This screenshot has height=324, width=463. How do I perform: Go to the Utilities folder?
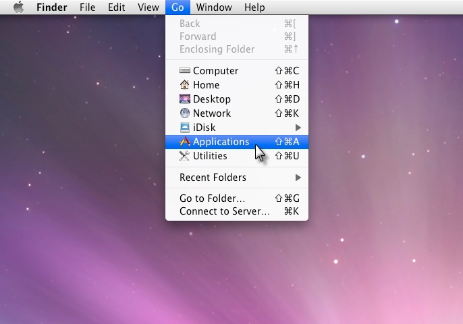(237, 156)
